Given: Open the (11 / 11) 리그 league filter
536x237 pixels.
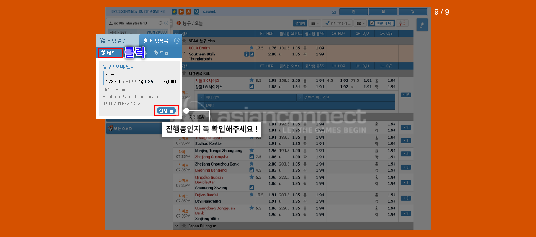Looking at the screenshot, I should (x=337, y=23).
